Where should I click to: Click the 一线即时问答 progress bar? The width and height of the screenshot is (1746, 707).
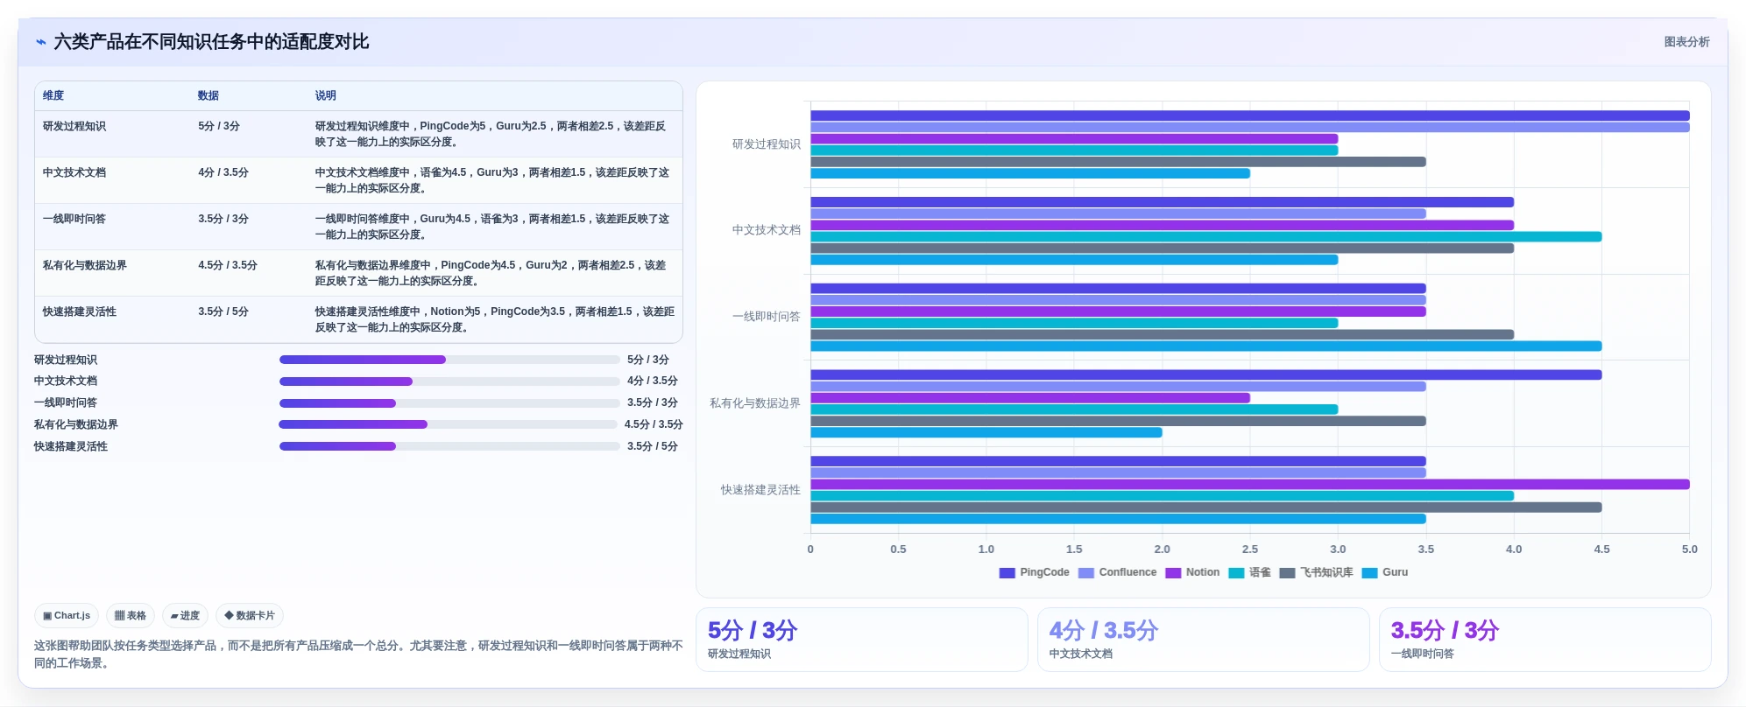449,403
